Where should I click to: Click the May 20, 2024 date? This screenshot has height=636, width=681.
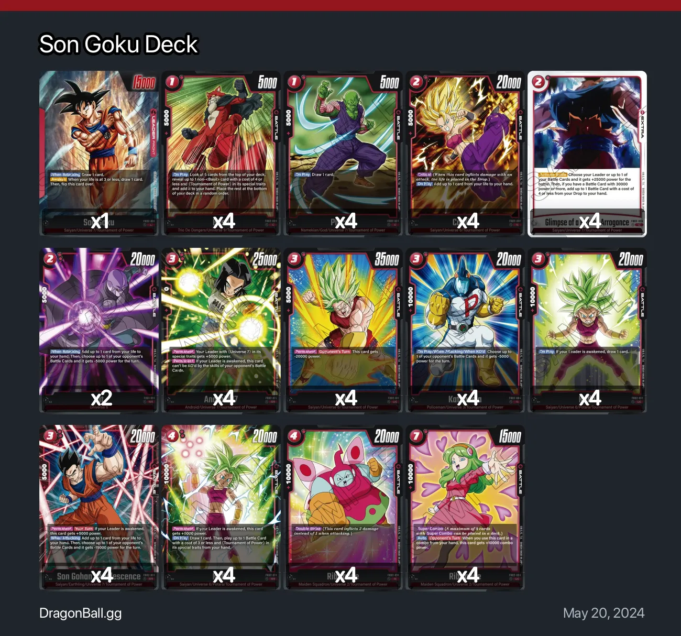pos(603,613)
